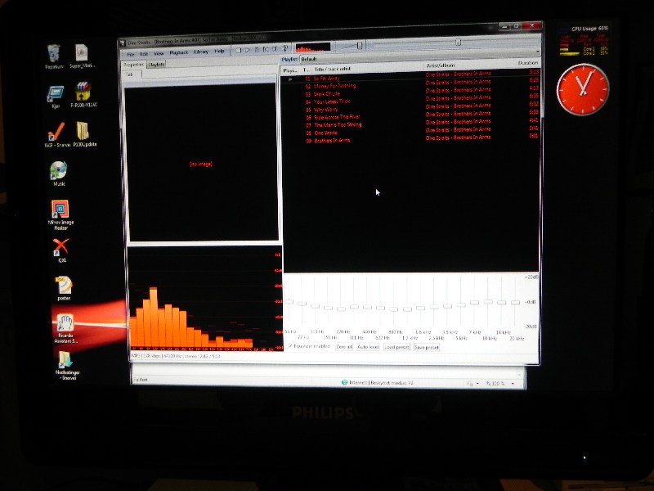Select the Super_Mari.. file desktop icon
Screen dimensions: 654x491
[x=82, y=56]
